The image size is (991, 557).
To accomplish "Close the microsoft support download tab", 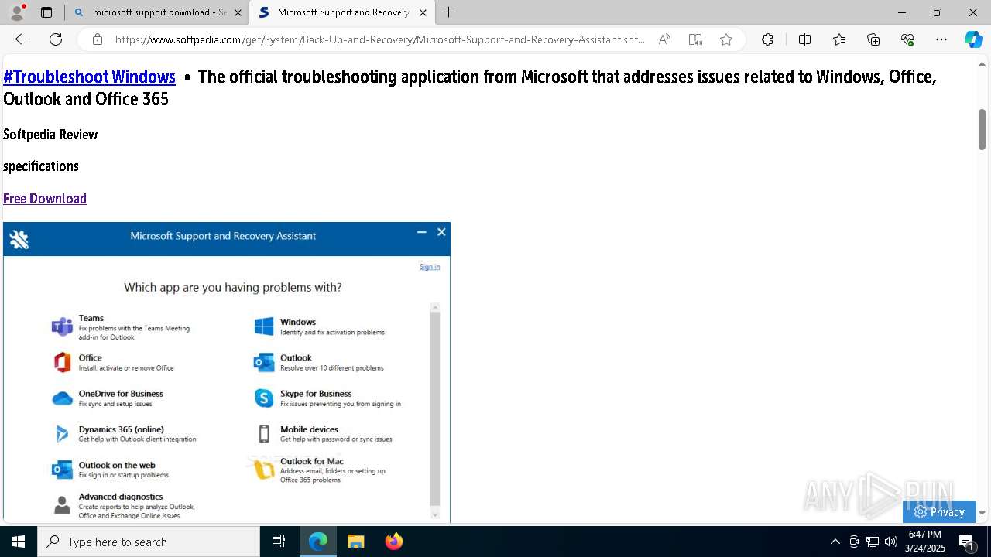I will click(x=238, y=12).
